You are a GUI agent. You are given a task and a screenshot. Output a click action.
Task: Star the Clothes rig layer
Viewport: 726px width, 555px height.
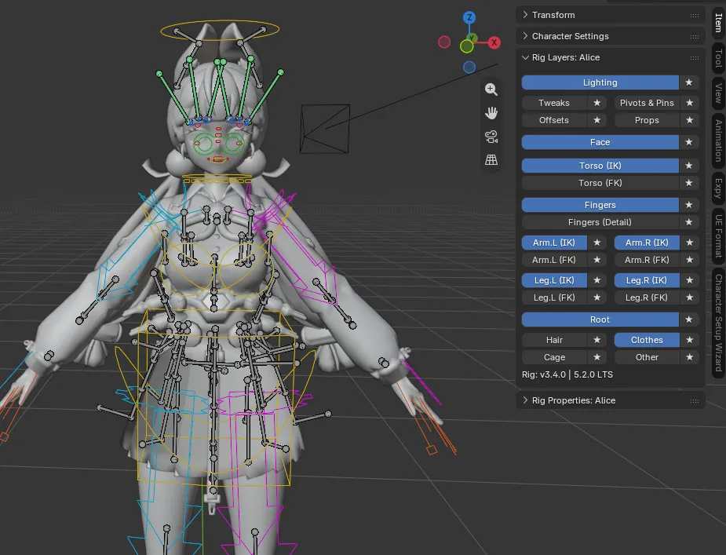coord(689,340)
